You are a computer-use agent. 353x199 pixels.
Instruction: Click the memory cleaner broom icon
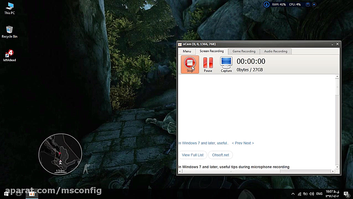click(266, 4)
